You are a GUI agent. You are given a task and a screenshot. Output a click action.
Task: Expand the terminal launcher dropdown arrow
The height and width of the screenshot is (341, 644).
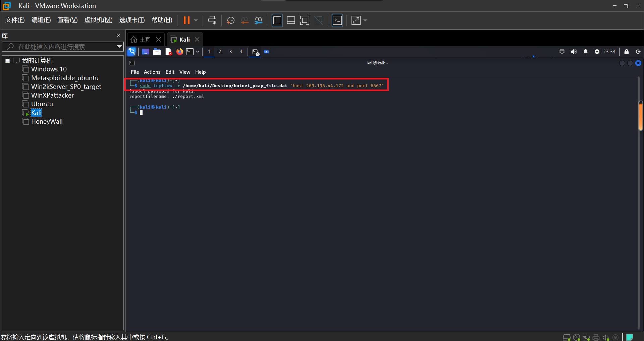[198, 52]
